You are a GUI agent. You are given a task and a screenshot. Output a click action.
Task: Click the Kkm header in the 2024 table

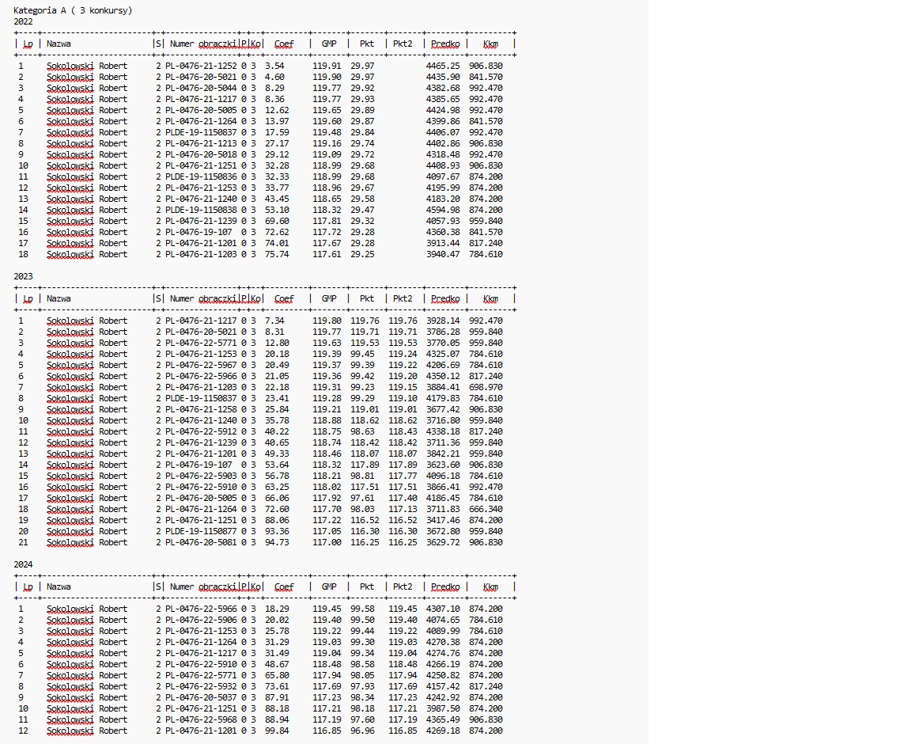(490, 586)
